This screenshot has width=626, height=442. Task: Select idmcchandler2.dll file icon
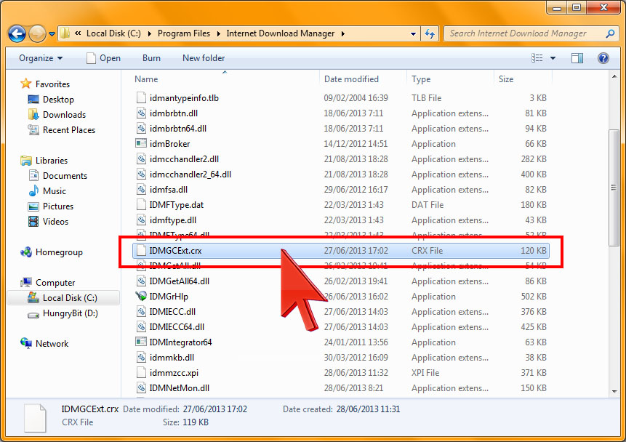tap(141, 159)
